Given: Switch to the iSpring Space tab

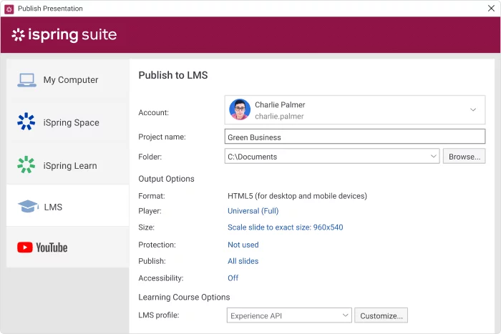Looking at the screenshot, I should [68, 122].
